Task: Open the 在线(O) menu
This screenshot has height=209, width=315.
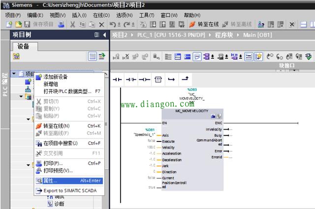Action: (101, 15)
